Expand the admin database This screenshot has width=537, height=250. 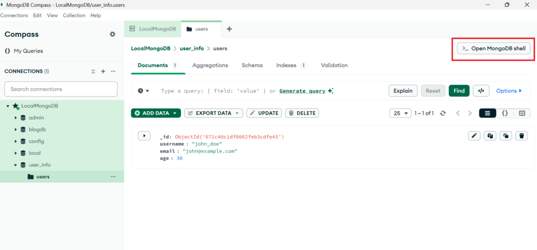(15, 118)
